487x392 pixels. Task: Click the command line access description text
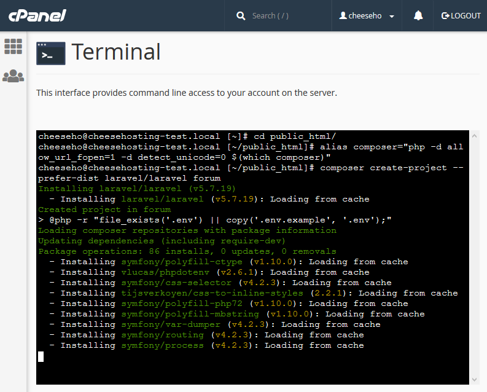coord(186,93)
